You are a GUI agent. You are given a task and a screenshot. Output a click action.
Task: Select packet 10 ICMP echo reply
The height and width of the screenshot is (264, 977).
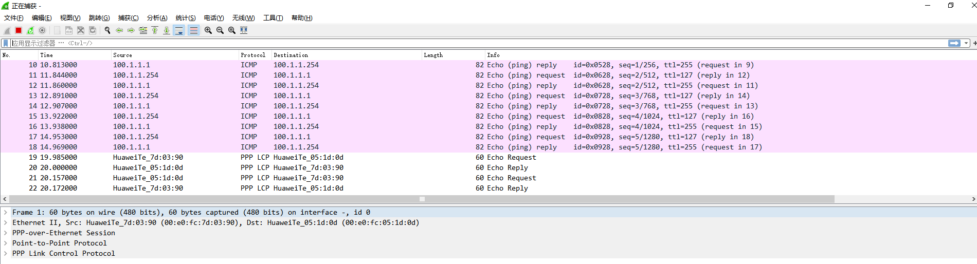pyautogui.click(x=488, y=65)
